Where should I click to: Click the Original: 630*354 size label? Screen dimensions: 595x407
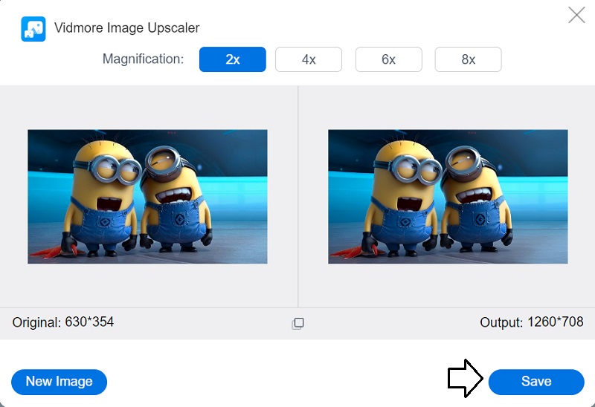point(63,322)
